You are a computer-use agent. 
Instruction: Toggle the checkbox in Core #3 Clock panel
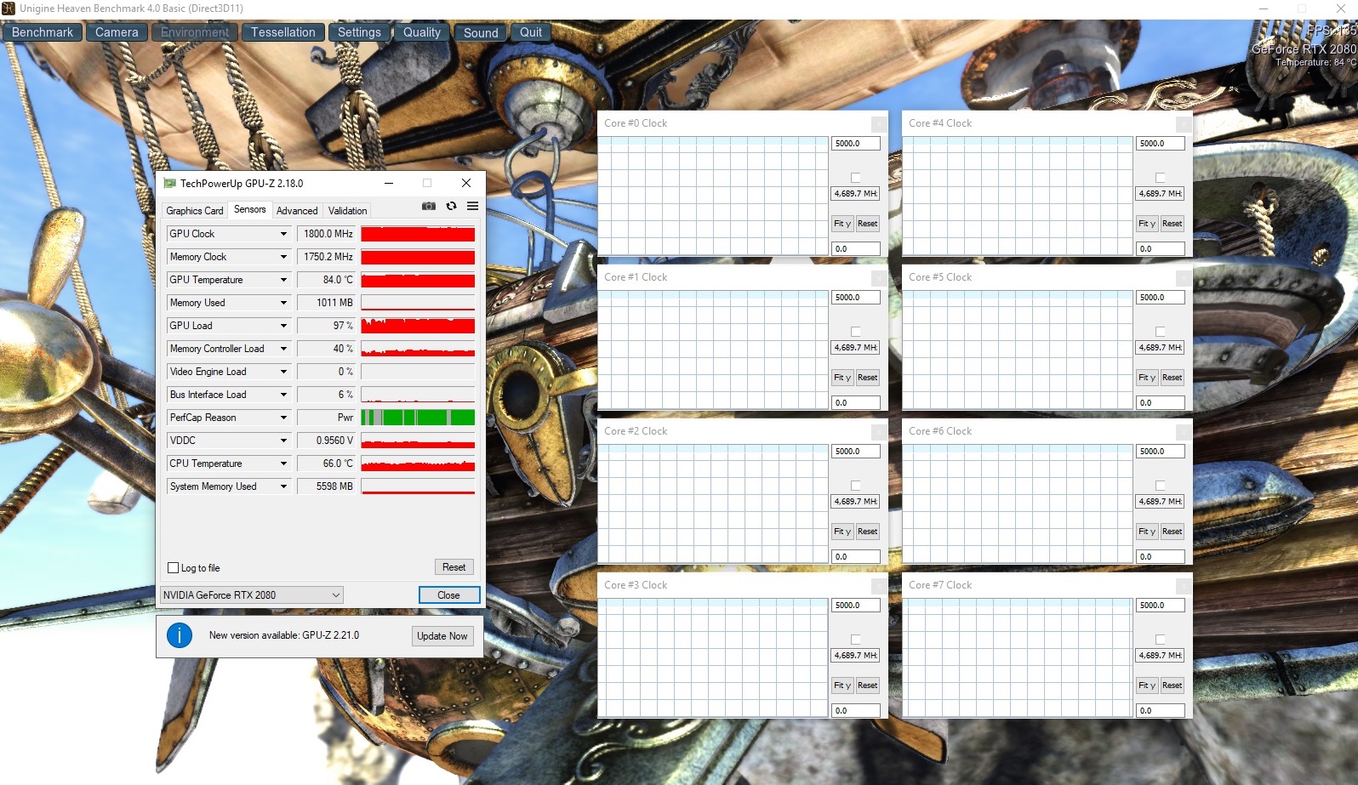point(856,640)
